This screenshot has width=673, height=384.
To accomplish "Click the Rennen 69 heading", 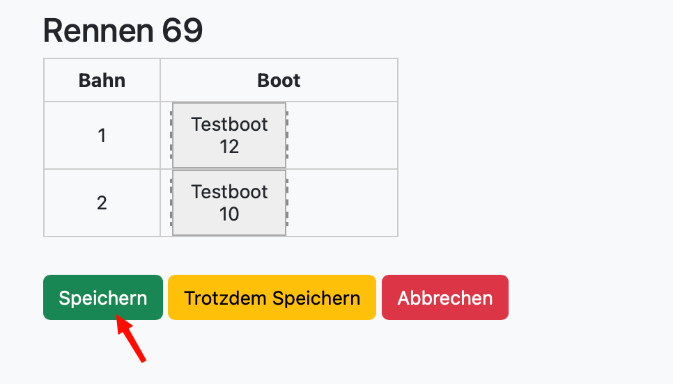I will pos(123,31).
